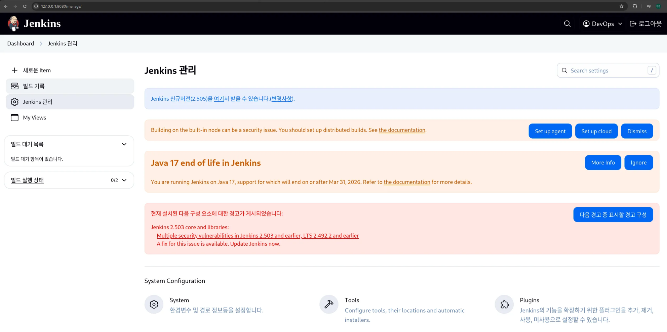This screenshot has height=332, width=667.
Task: Click the logout arrow icon
Action: [633, 23]
